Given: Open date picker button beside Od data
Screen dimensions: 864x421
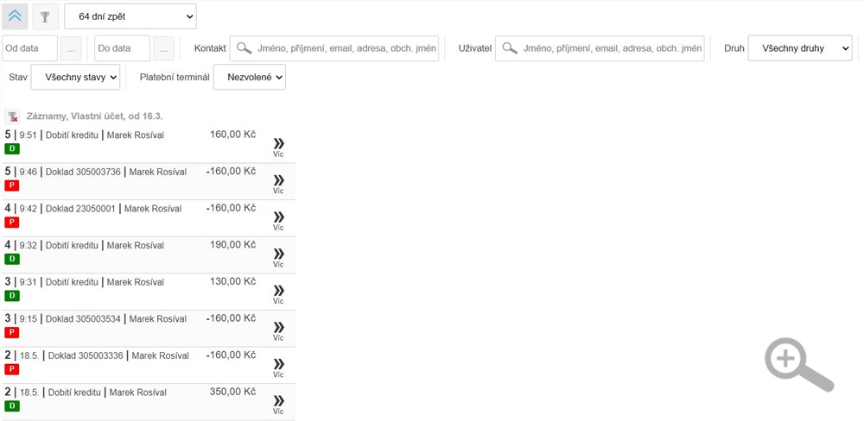Looking at the screenshot, I should point(71,48).
